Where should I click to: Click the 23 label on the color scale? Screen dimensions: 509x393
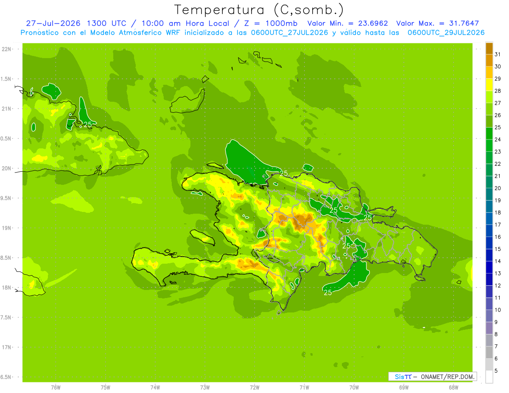pyautogui.click(x=498, y=151)
